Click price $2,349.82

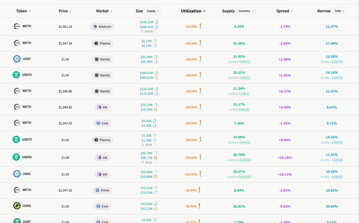pos(65,107)
